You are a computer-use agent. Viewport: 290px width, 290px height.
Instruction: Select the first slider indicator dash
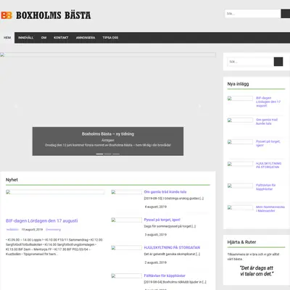tap(99, 154)
